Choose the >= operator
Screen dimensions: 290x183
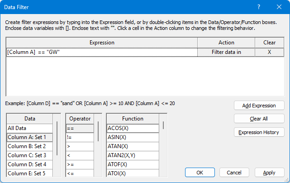click(x=79, y=164)
